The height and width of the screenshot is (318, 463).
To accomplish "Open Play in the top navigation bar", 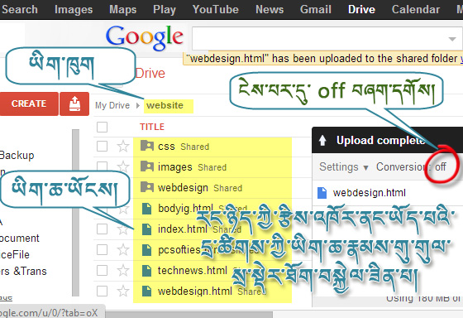I will [165, 9].
